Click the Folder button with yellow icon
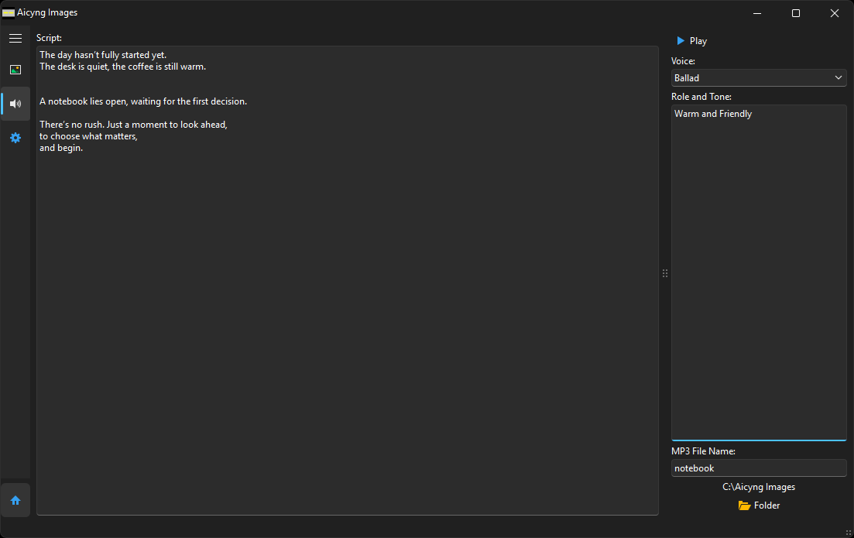 point(759,505)
